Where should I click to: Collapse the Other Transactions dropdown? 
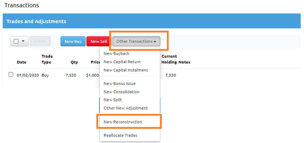point(136,41)
